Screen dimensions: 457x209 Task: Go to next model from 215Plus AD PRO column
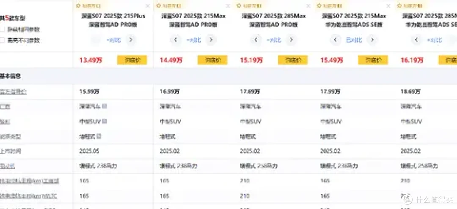131,40
